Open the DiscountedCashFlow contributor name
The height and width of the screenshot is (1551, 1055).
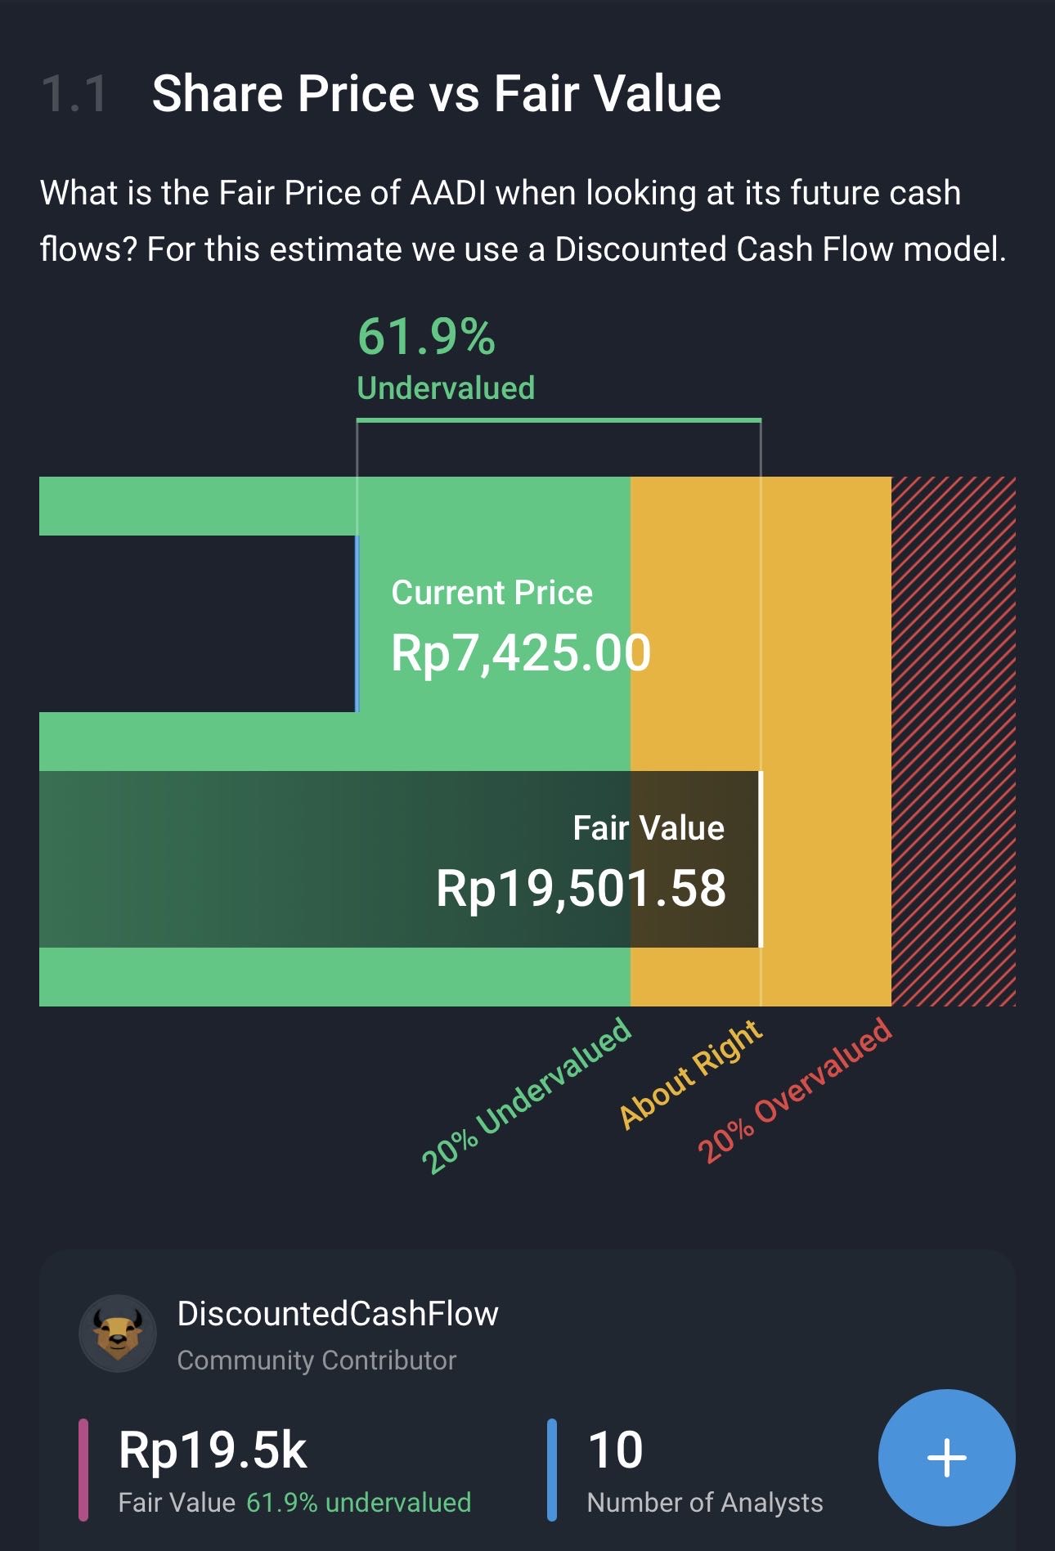[x=338, y=1314]
